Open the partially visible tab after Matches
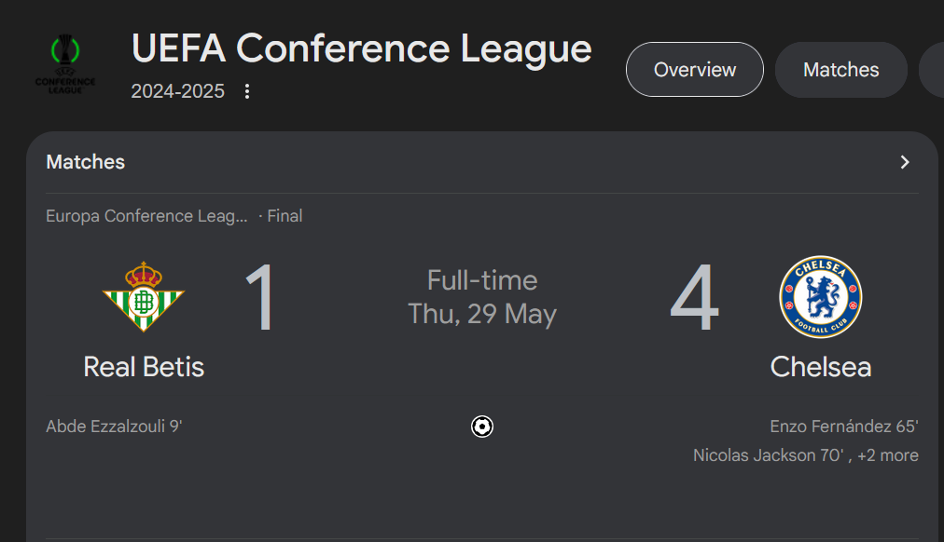Screen dimensions: 944x542 click(x=931, y=70)
